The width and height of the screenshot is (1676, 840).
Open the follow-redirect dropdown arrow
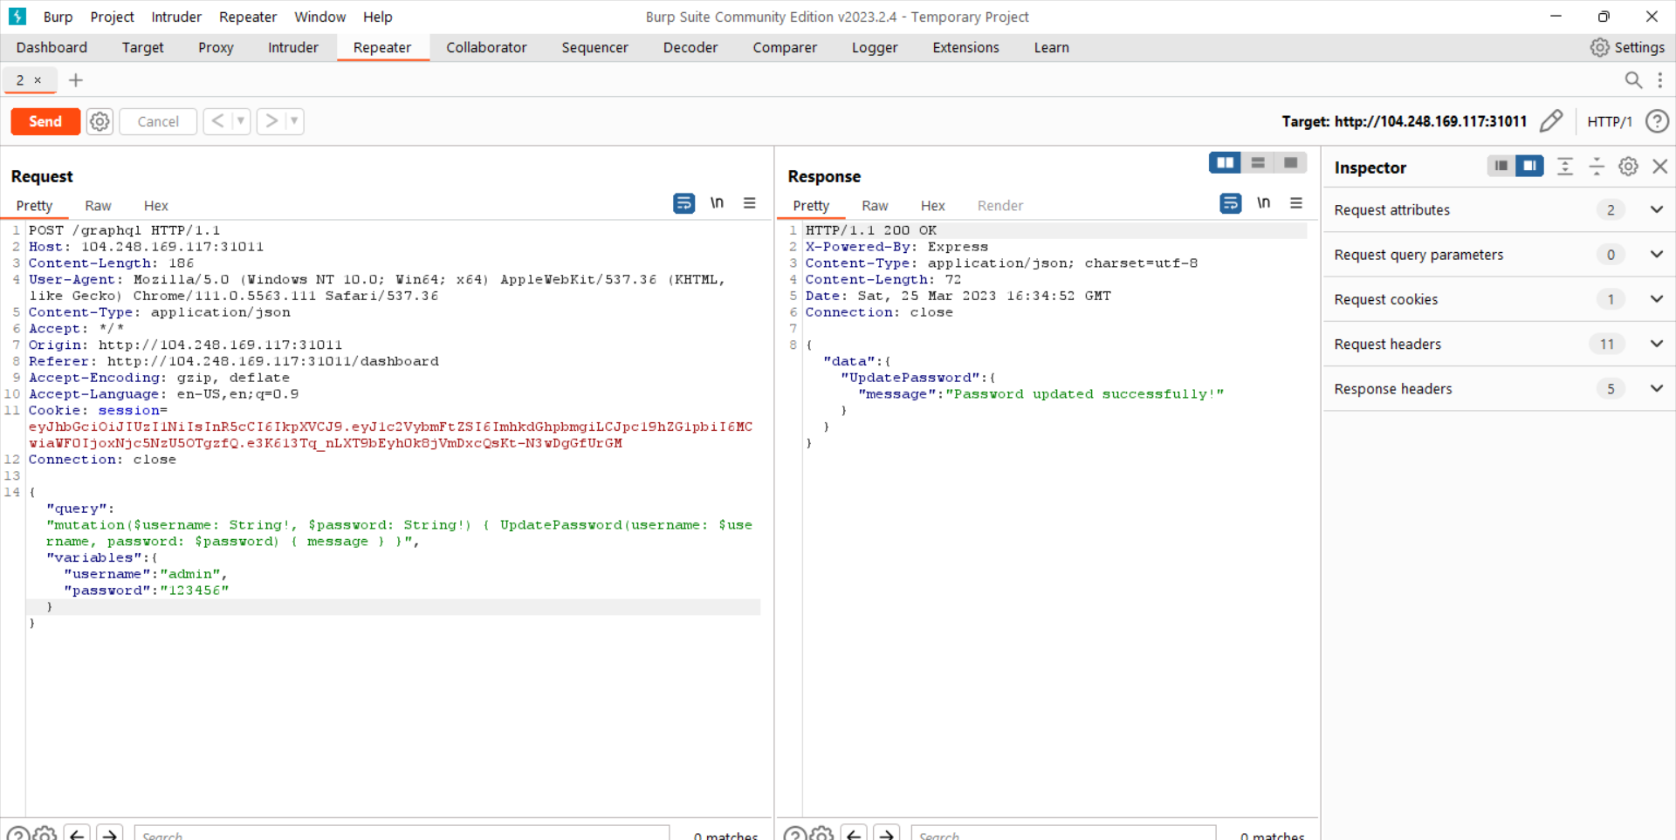(294, 121)
